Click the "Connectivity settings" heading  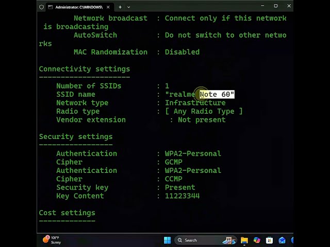85,69
